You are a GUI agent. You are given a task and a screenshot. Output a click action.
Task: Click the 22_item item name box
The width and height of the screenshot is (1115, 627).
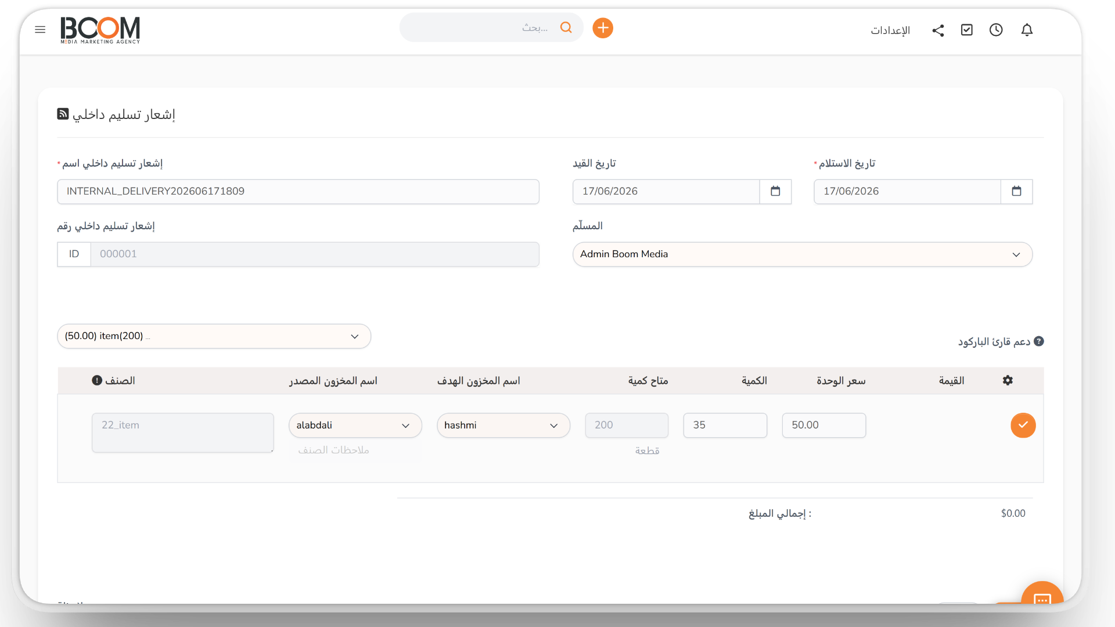tap(183, 433)
